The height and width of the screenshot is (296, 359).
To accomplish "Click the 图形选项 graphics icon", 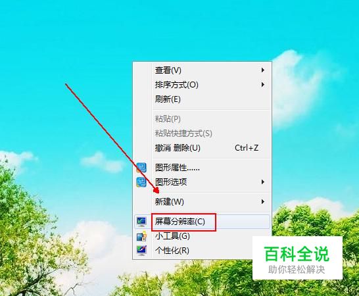I will coord(141,182).
